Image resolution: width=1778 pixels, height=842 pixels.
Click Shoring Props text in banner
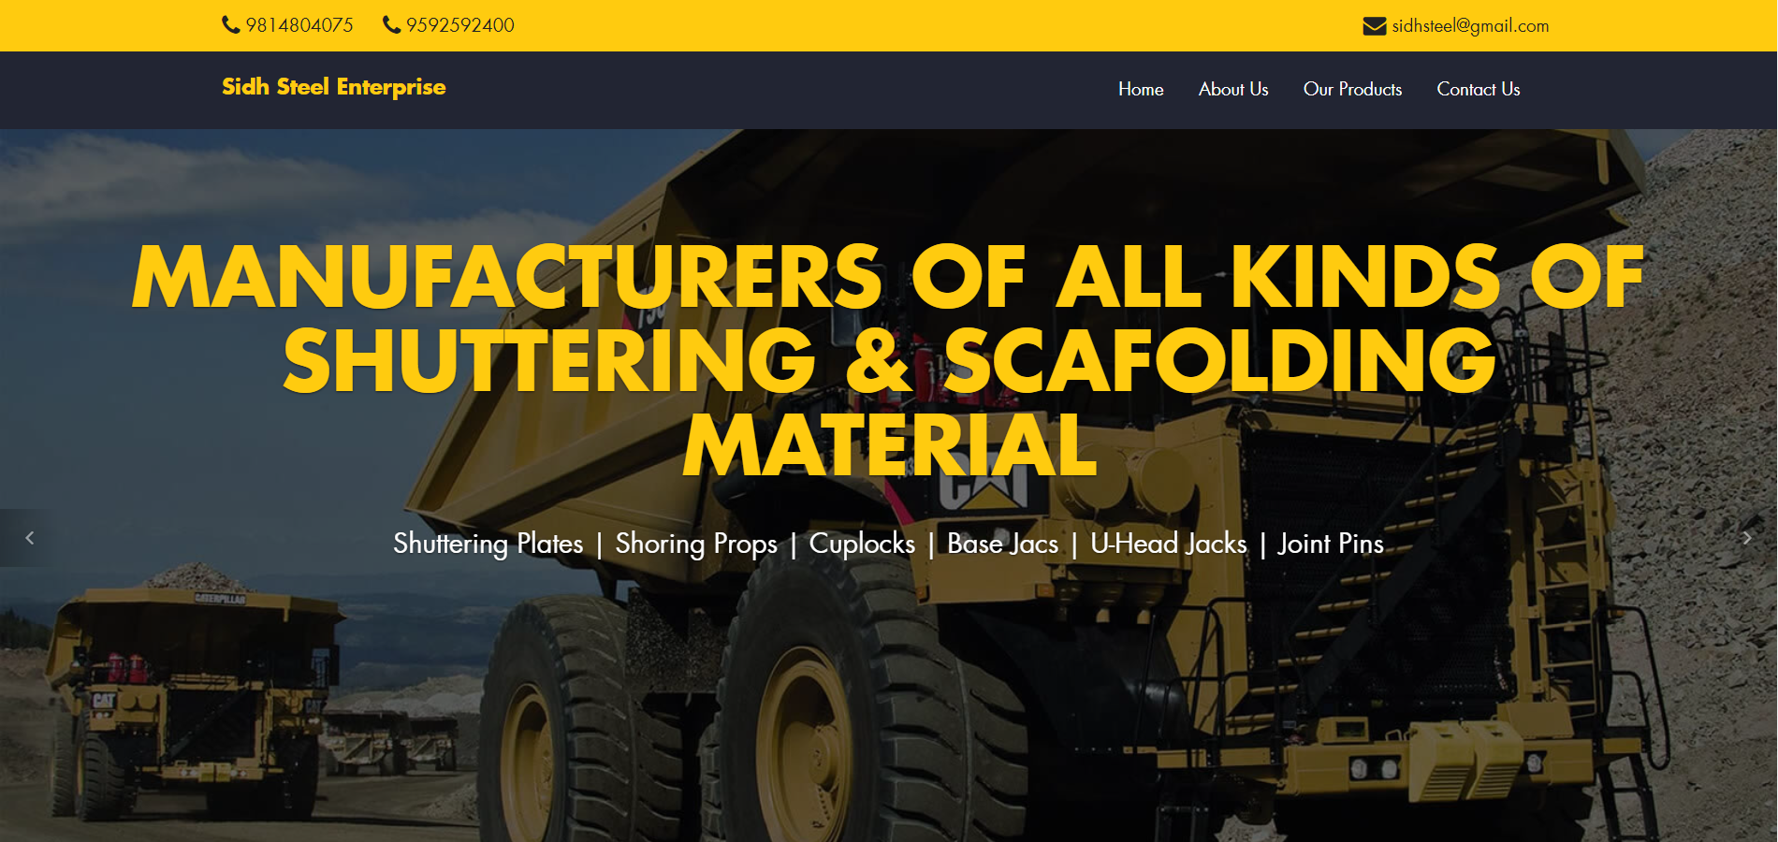click(696, 544)
